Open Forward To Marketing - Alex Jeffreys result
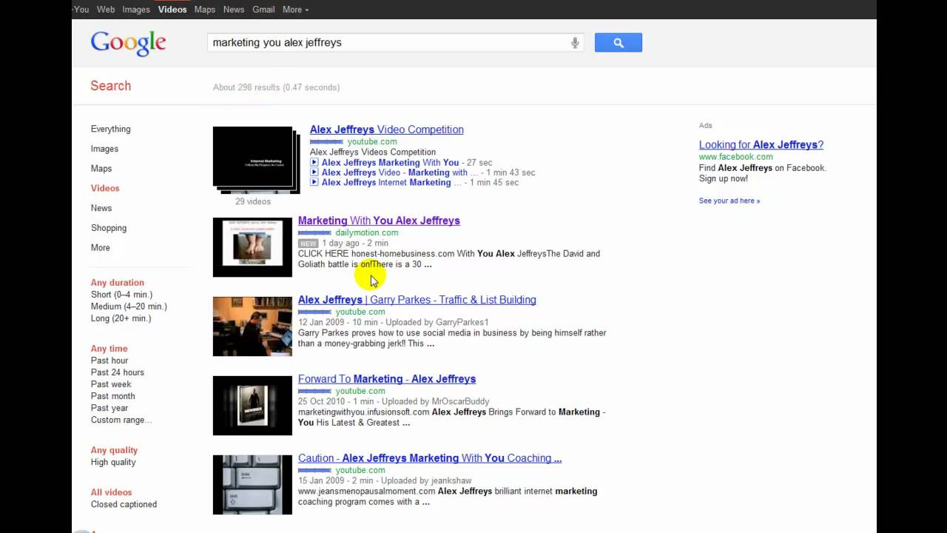Viewport: 947px width, 533px height. (x=386, y=379)
